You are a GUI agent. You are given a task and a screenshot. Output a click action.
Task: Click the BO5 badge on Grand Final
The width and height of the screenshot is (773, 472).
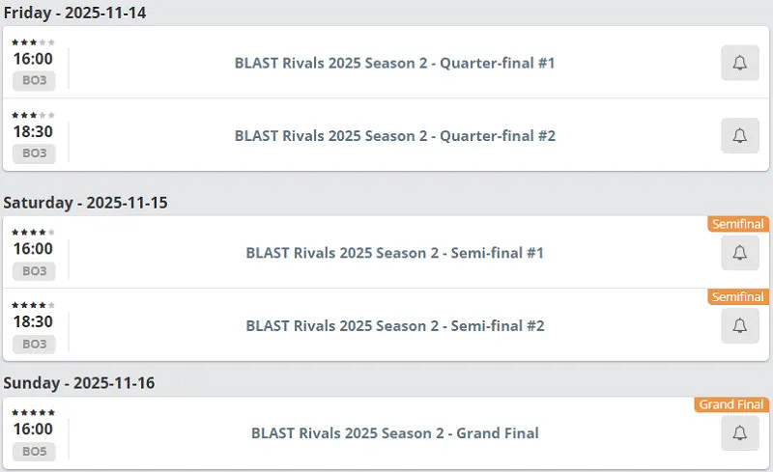(x=34, y=451)
